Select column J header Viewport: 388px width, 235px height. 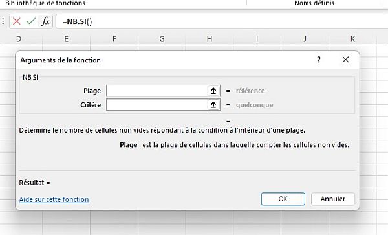click(x=305, y=39)
